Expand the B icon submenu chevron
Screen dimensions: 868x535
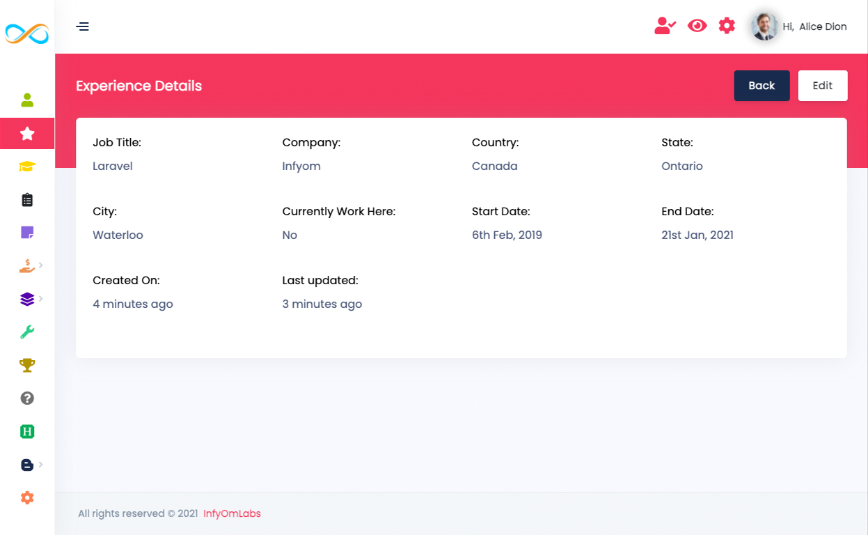tap(42, 465)
